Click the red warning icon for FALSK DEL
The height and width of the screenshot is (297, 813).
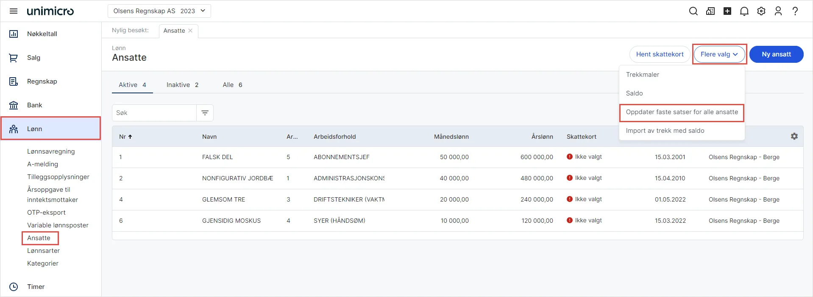[x=569, y=157]
